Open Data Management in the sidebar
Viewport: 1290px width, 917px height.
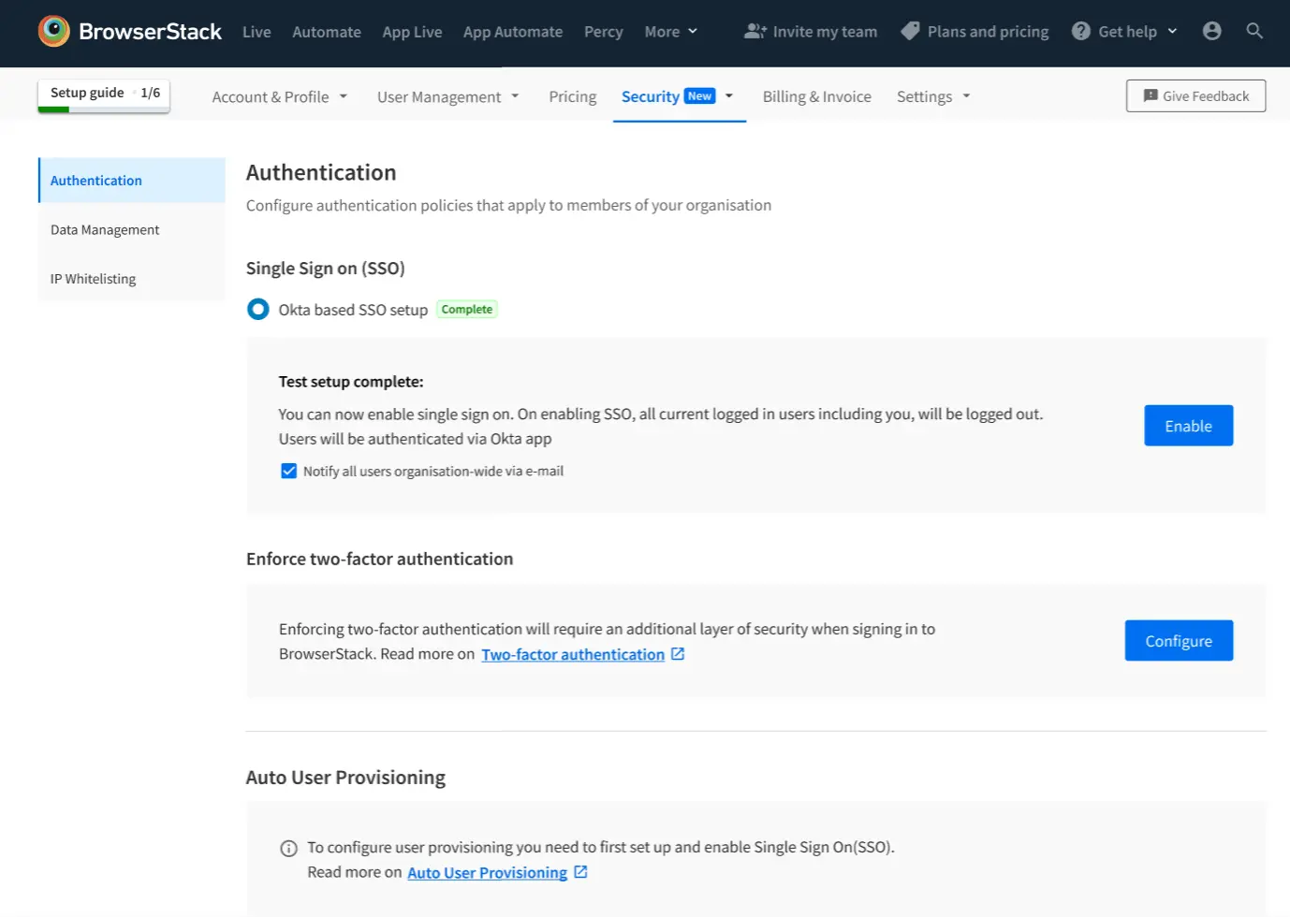(x=105, y=229)
